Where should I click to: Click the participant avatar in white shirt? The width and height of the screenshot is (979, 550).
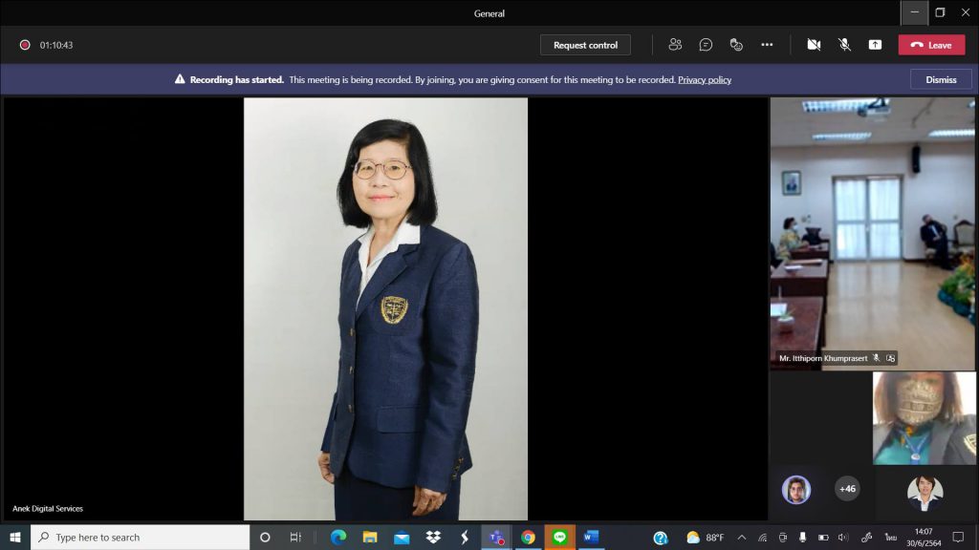tap(925, 492)
